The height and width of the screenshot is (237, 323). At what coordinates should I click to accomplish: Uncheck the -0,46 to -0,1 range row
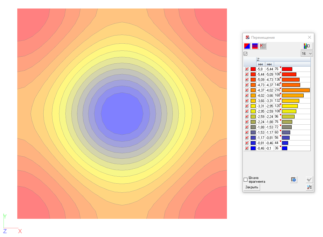[x=247, y=148]
